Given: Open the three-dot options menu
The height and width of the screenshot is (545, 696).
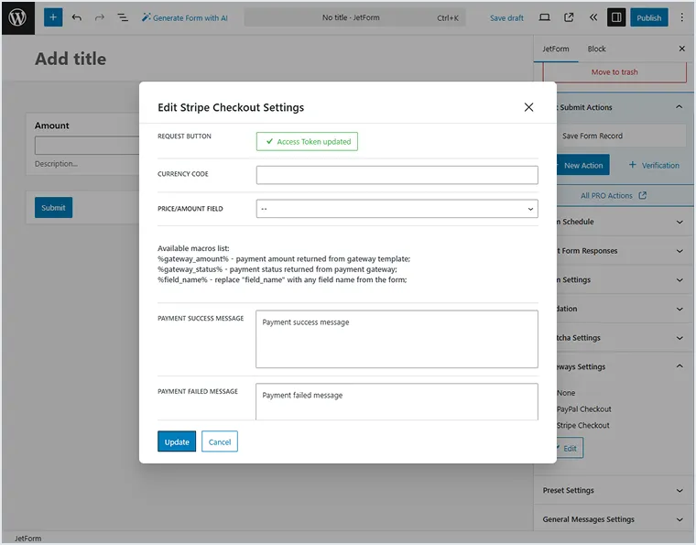Looking at the screenshot, I should point(681,17).
